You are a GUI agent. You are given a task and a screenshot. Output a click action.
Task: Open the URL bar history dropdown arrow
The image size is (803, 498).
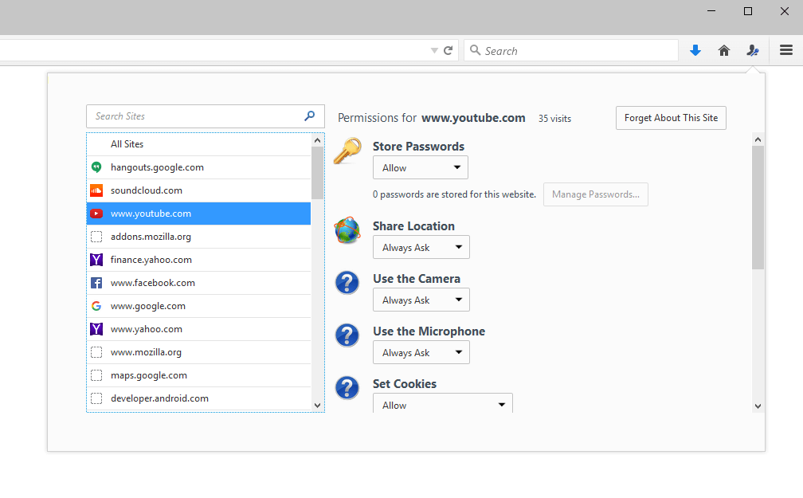[434, 51]
